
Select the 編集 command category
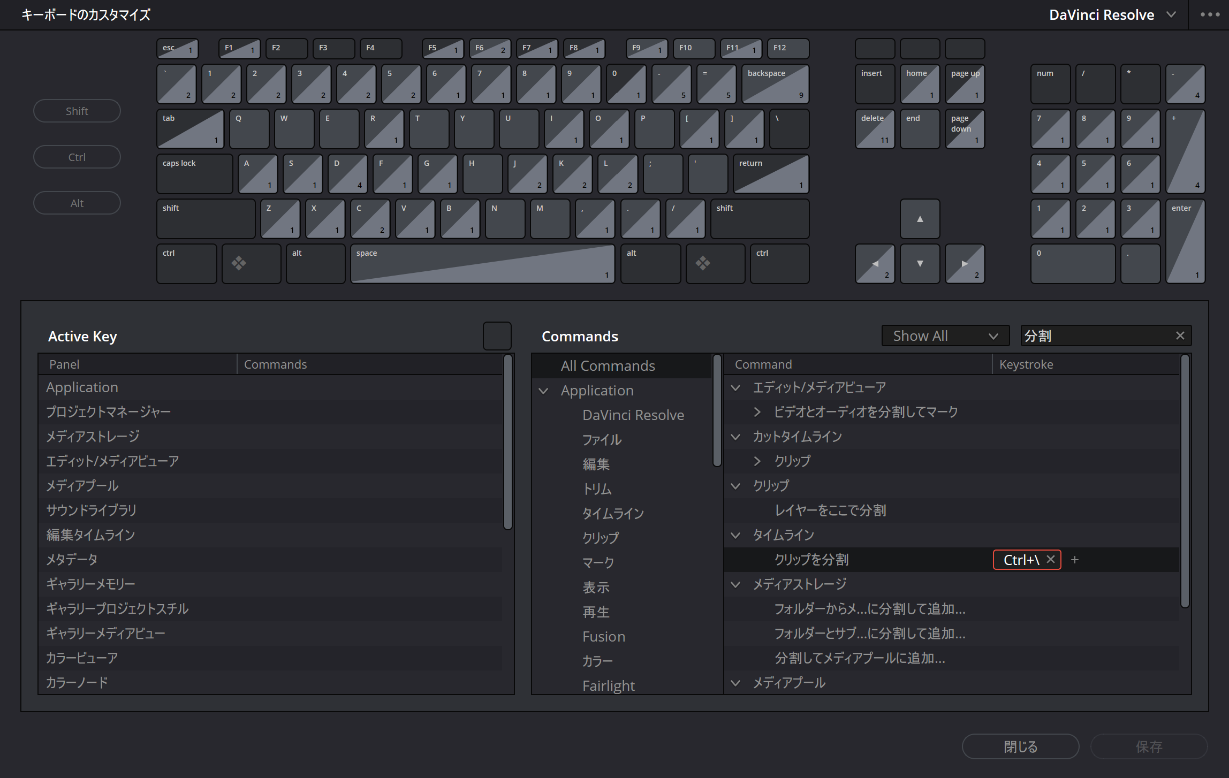pos(621,464)
